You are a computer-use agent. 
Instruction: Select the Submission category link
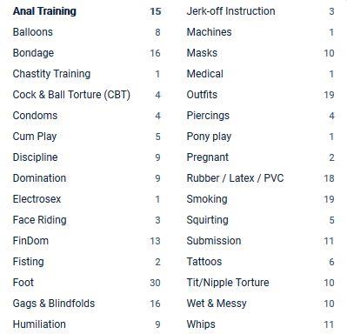tap(214, 241)
